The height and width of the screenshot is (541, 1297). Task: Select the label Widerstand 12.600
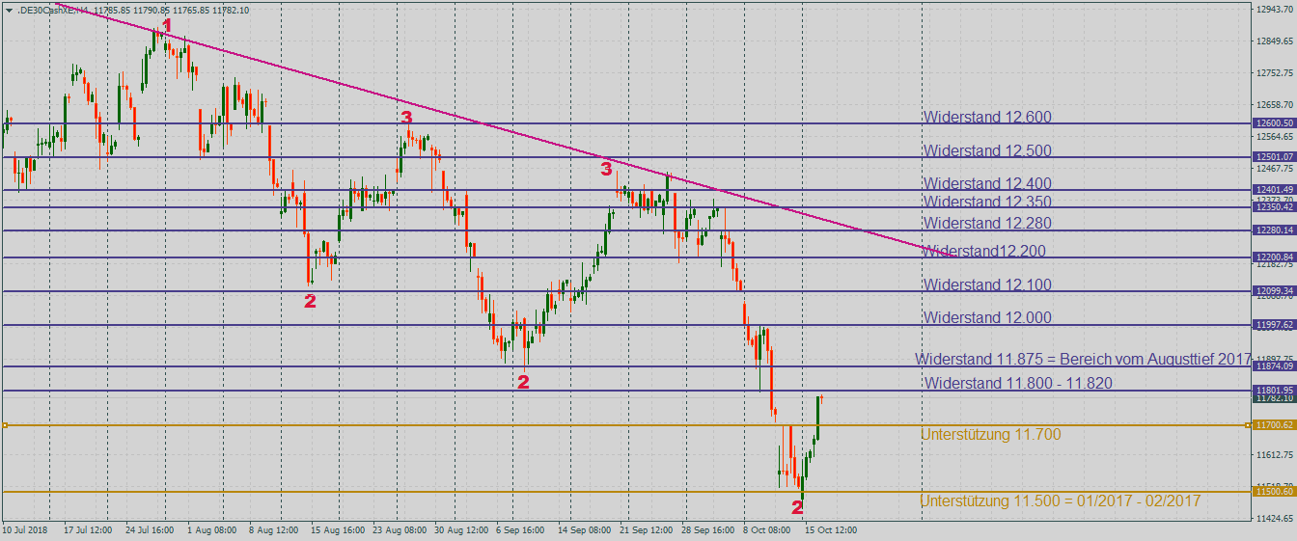coord(987,118)
